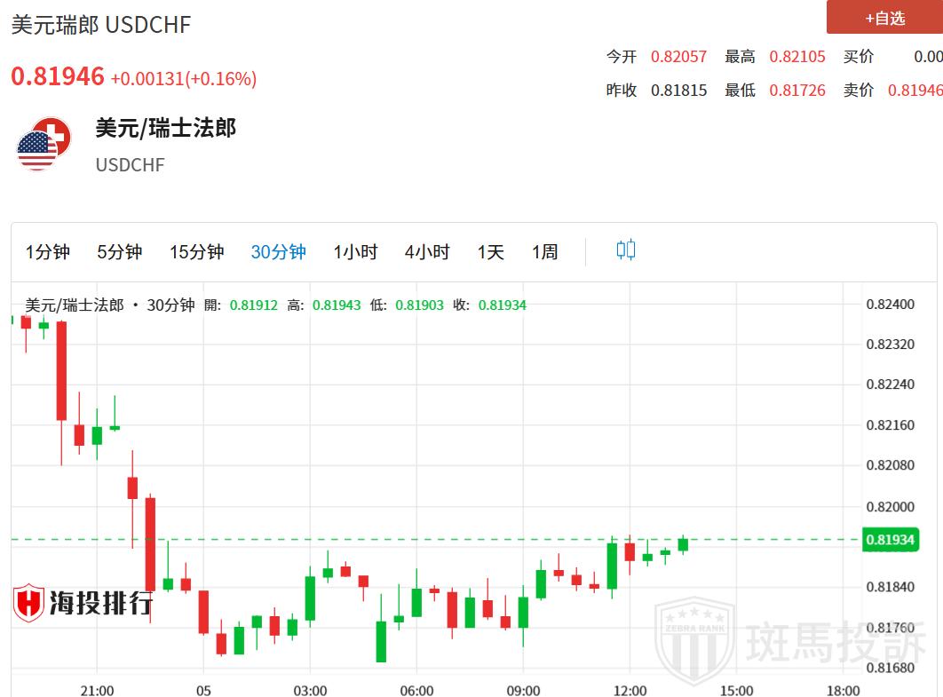943x697 pixels.
Task: Click the 12:00 time axis label
Action: [630, 691]
